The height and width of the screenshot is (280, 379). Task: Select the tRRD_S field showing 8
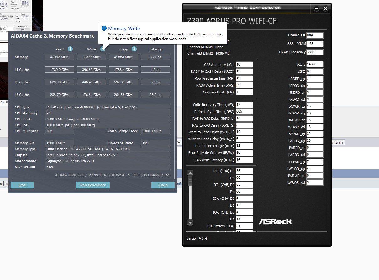(x=244, y=125)
